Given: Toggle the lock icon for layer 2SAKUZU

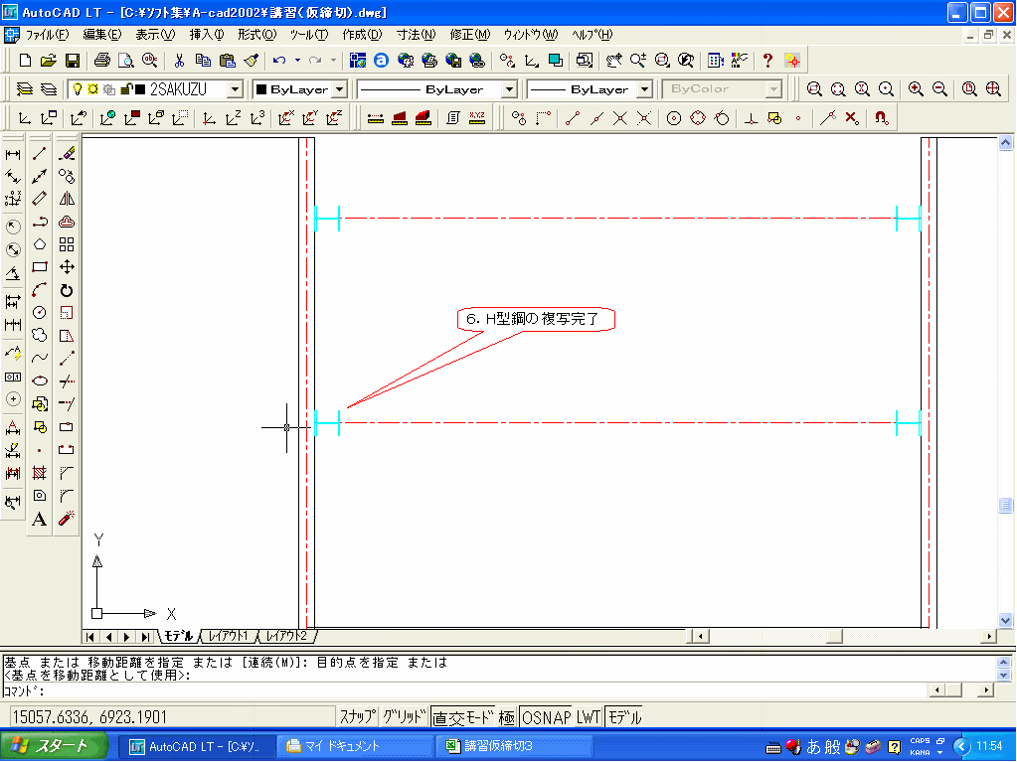Looking at the screenshot, I should click(126, 88).
